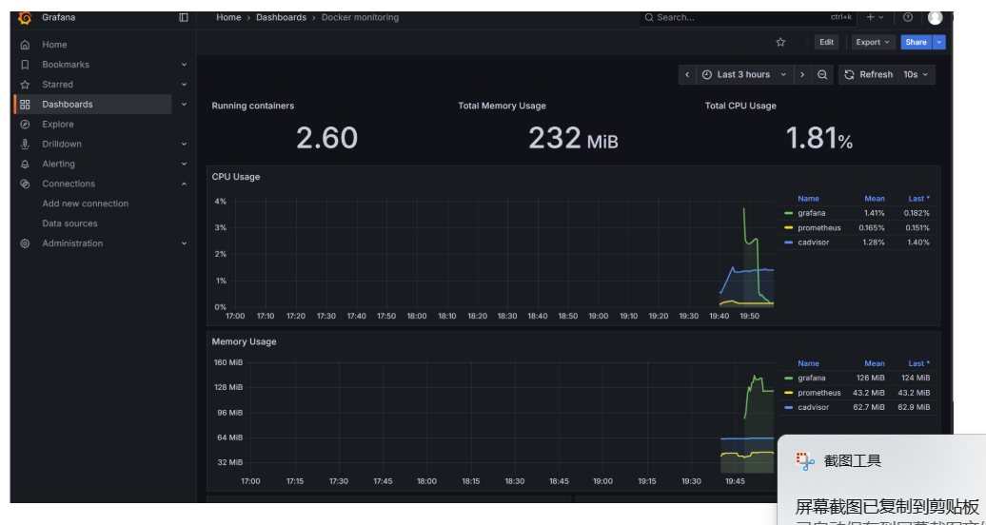Click the blue Share button
This screenshot has height=525, width=986.
(917, 42)
